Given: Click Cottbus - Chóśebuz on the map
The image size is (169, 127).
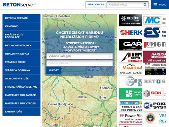Looking at the screenshot, I should tap(56, 16).
